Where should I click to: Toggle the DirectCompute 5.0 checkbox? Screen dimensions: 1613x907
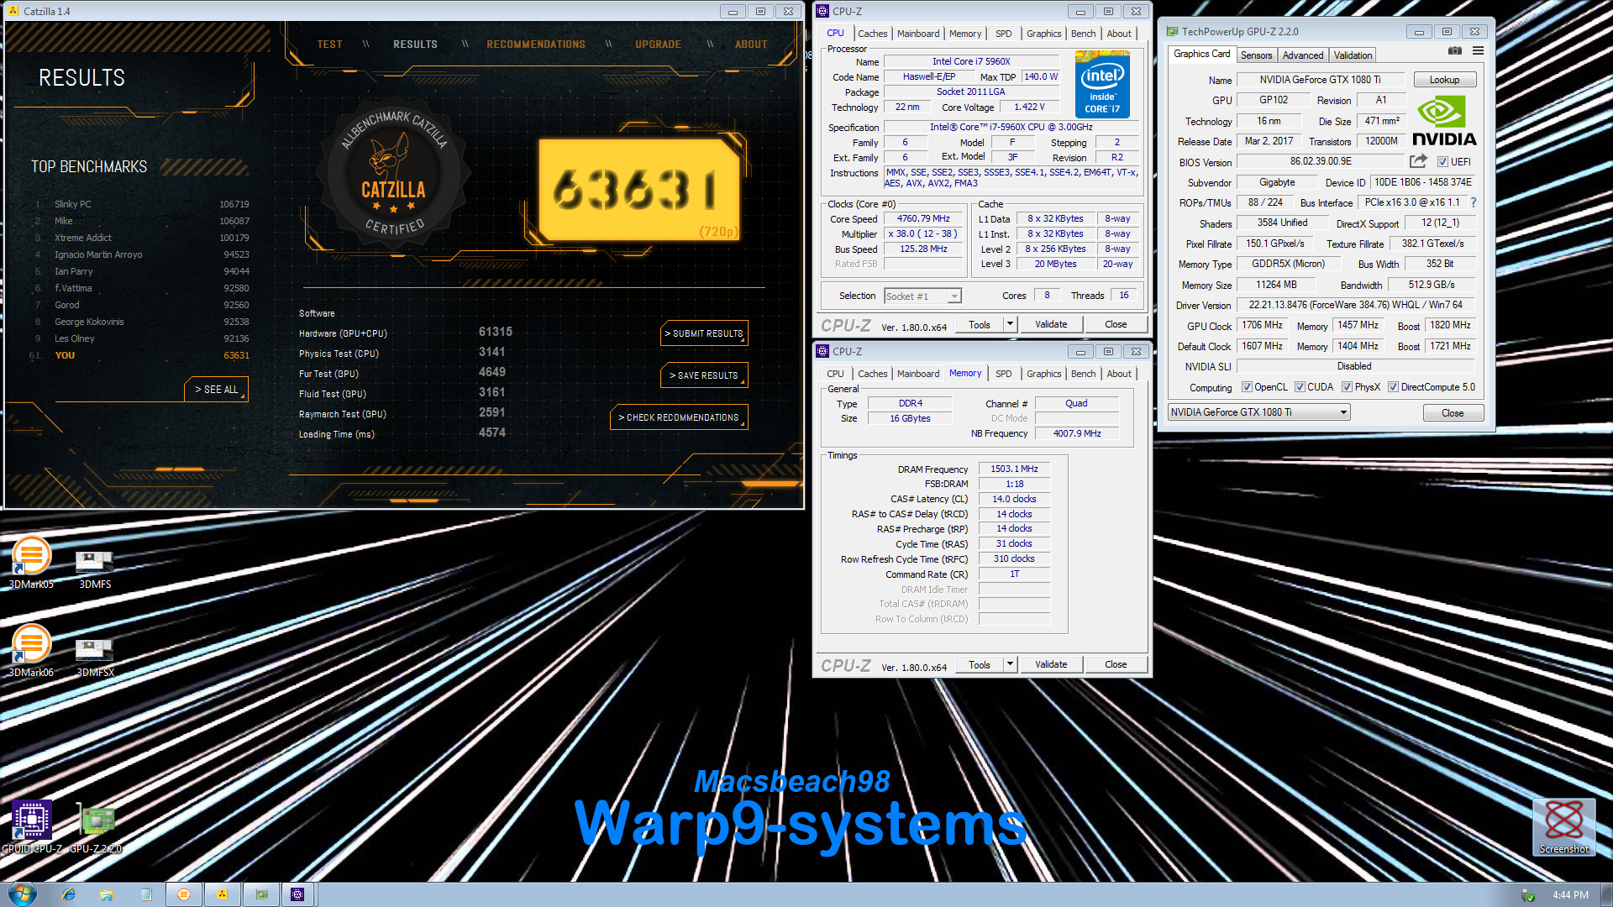(1393, 387)
